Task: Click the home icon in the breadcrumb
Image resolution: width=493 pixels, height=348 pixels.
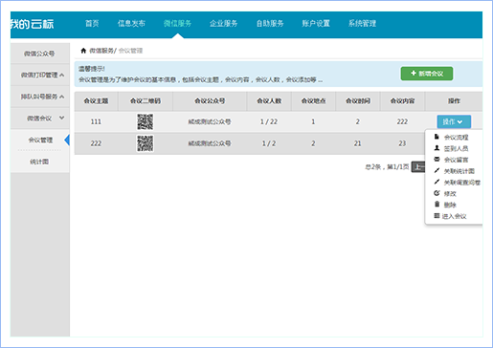Action: [83, 51]
